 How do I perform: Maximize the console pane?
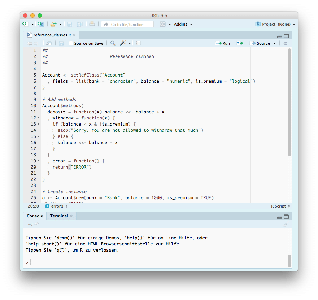coord(286,217)
